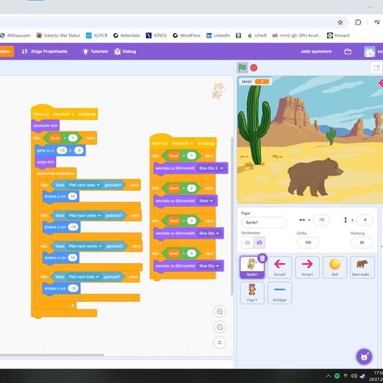The width and height of the screenshot is (383, 383).
Task: Open the IONOS bookmark
Action: point(157,35)
